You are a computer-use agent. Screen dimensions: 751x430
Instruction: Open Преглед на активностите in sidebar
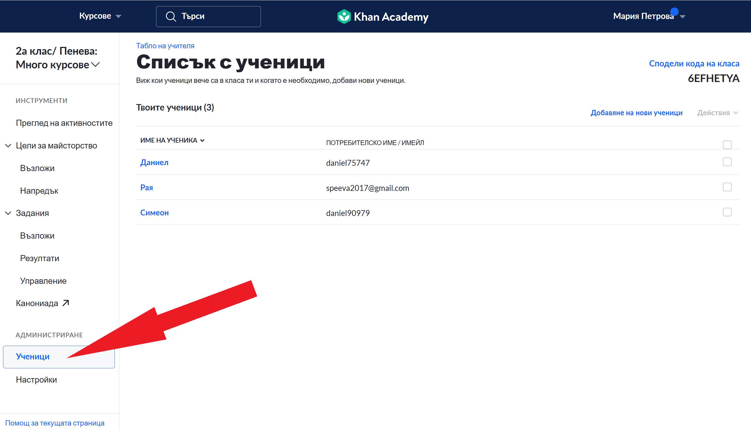(64, 123)
